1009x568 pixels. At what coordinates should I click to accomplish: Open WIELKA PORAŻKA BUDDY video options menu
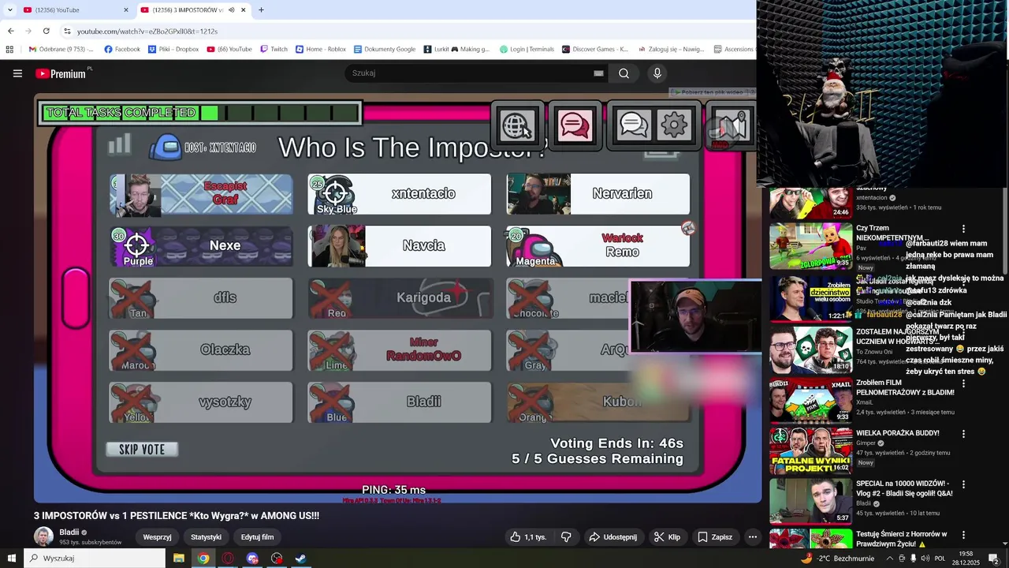coord(963,434)
